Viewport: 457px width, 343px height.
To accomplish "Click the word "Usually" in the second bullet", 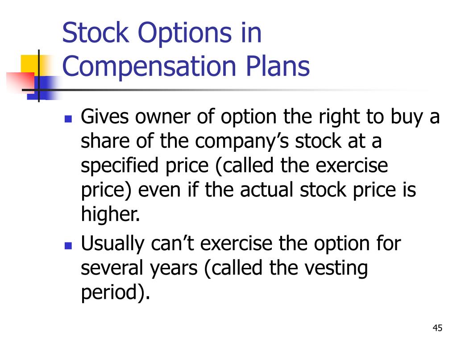I will pyautogui.click(x=112, y=244).
